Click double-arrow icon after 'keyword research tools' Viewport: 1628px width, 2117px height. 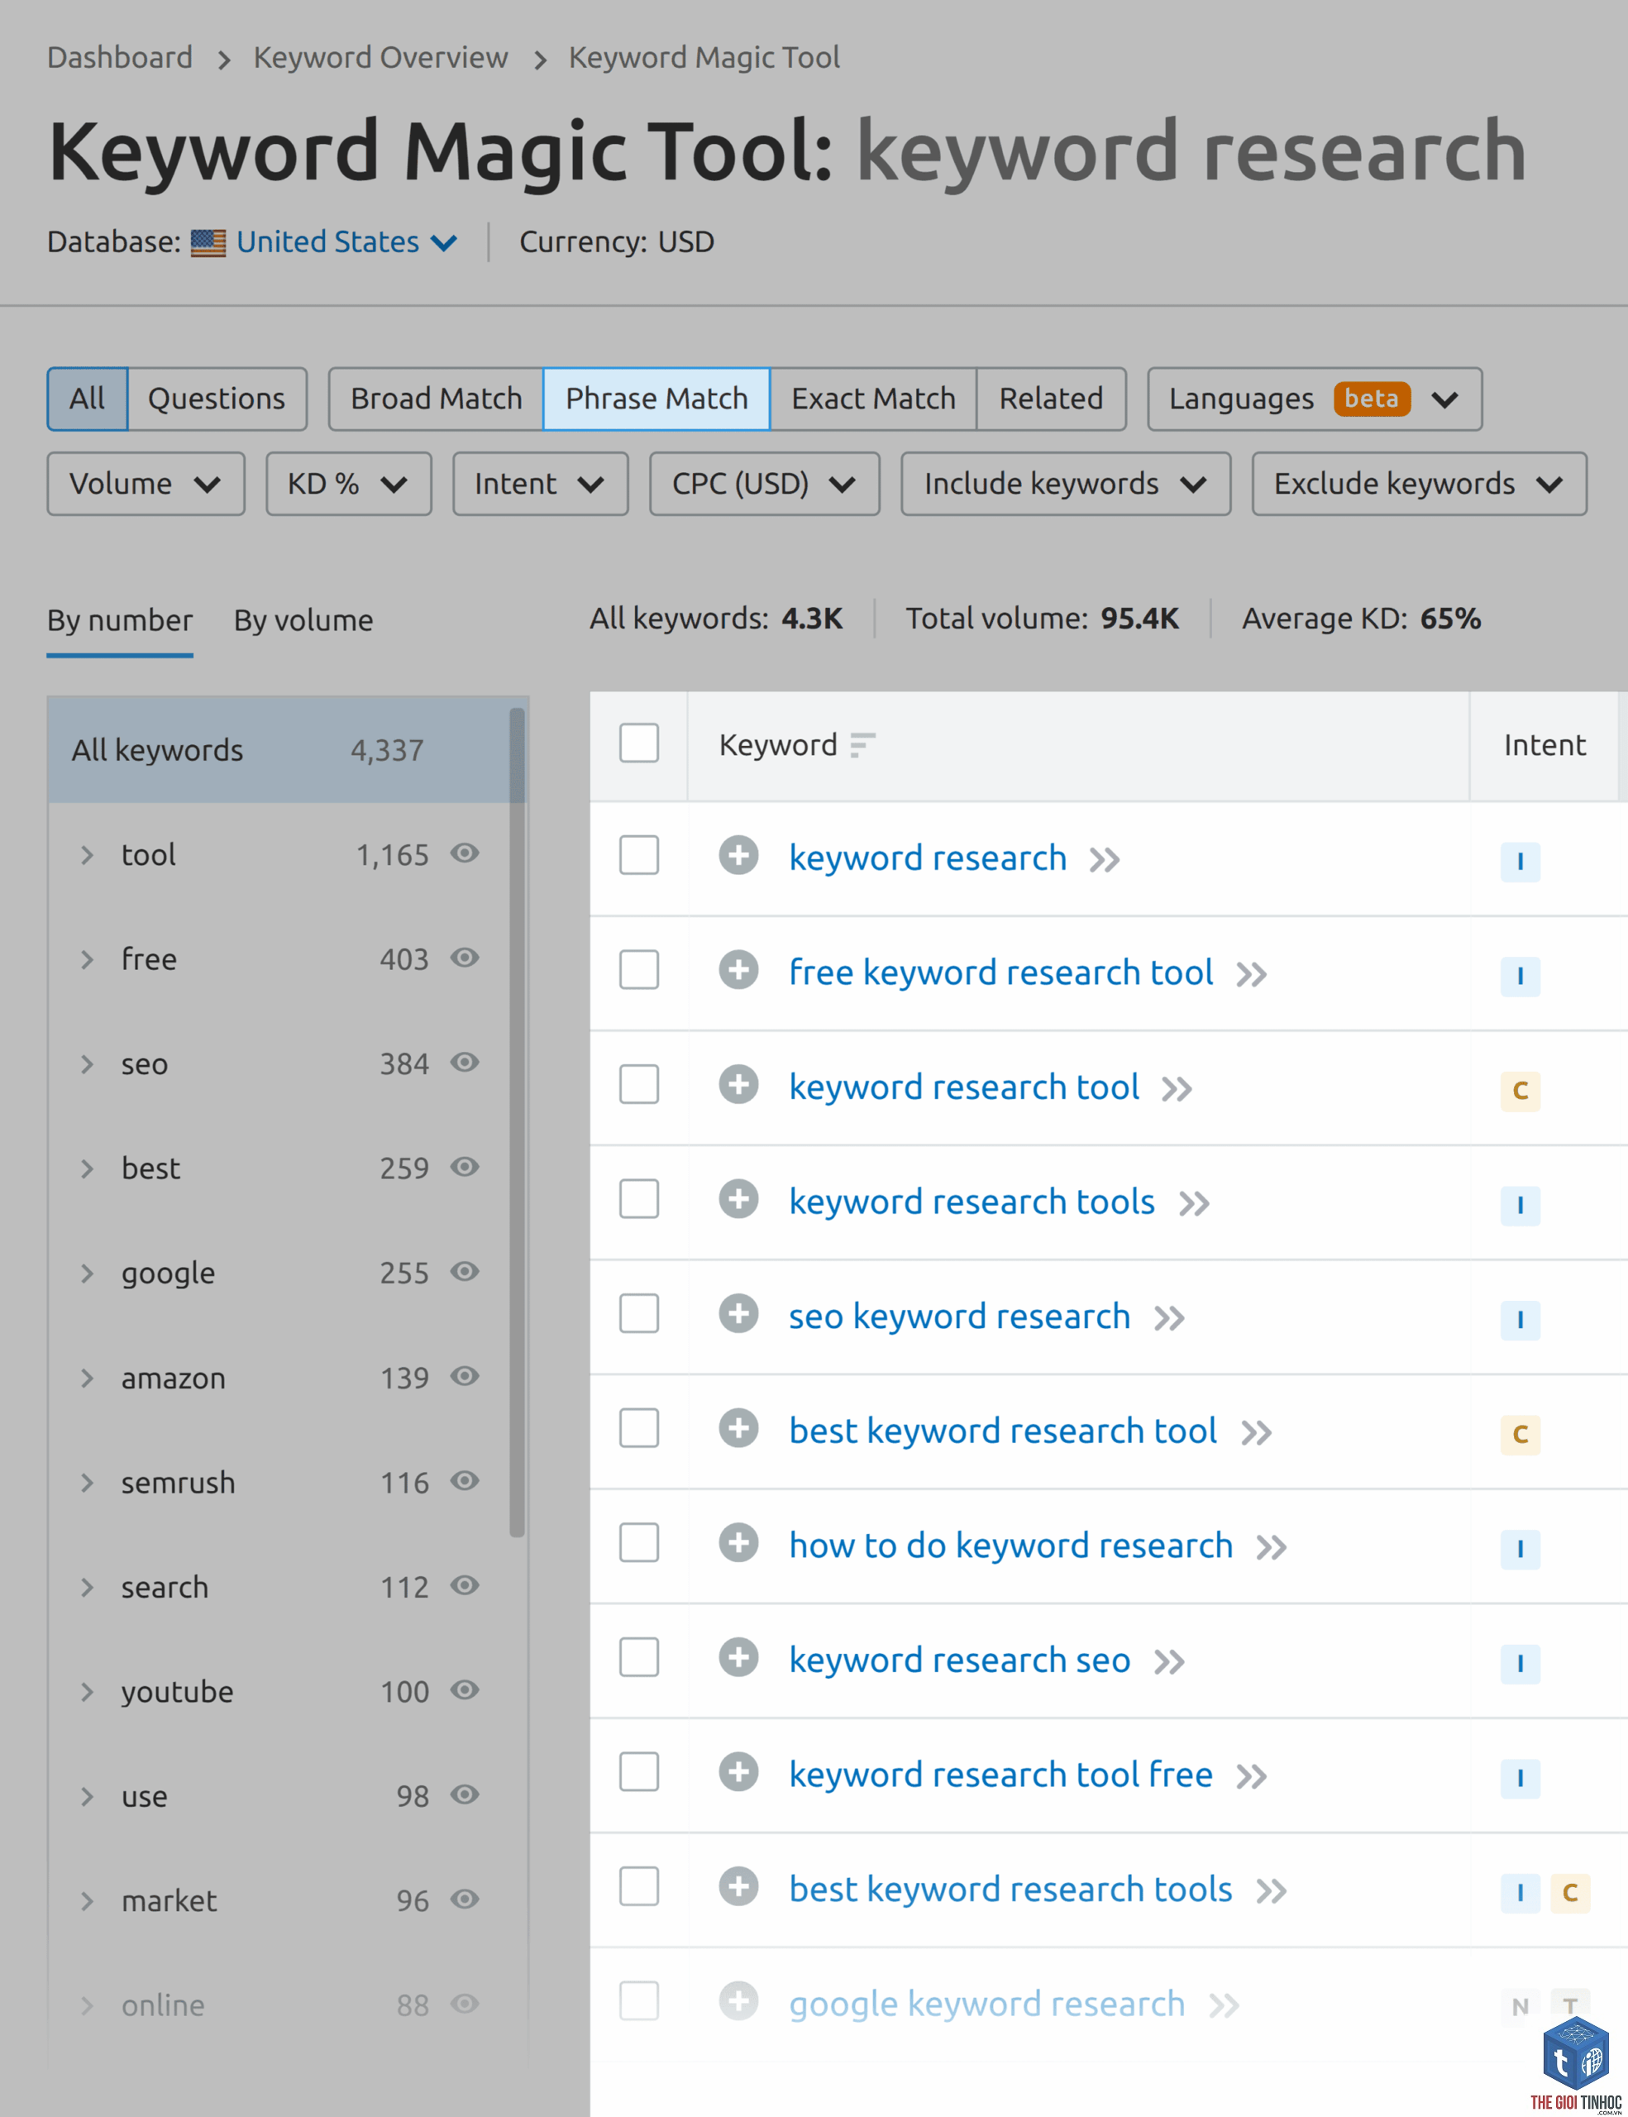pyautogui.click(x=1194, y=1204)
